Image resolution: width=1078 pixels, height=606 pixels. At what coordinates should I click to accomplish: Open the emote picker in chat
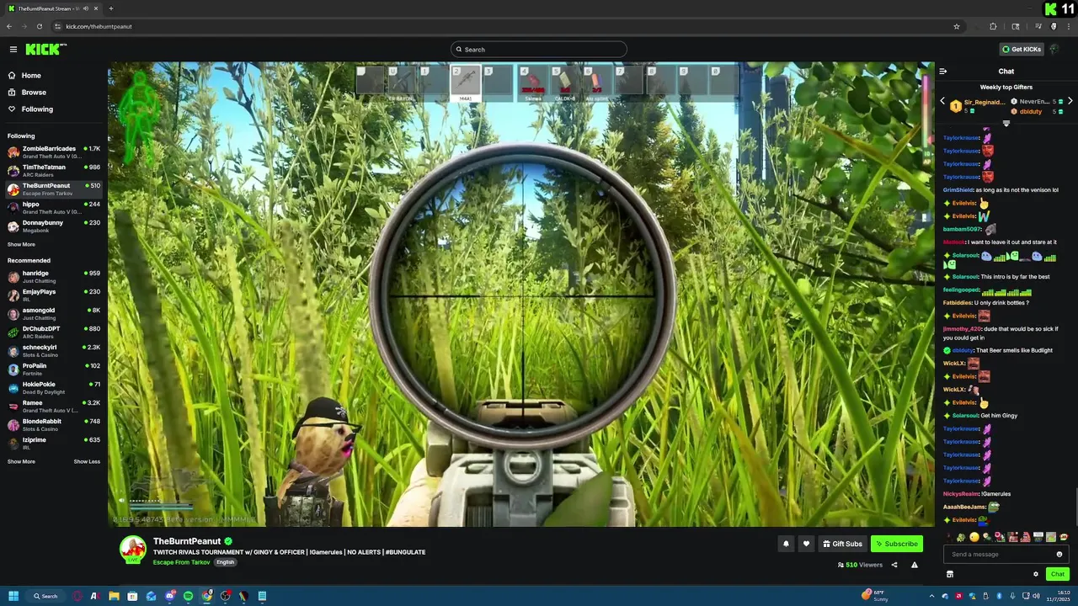tap(1059, 555)
